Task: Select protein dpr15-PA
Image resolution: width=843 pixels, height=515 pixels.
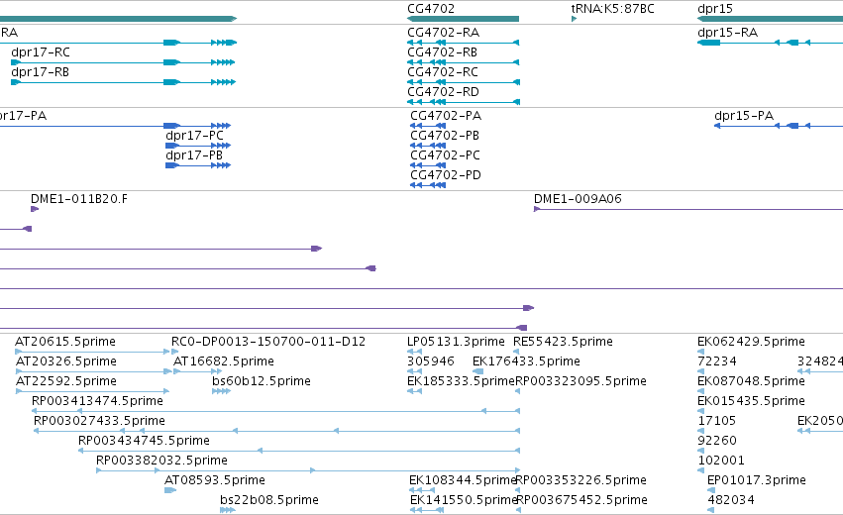Action: coord(744,116)
